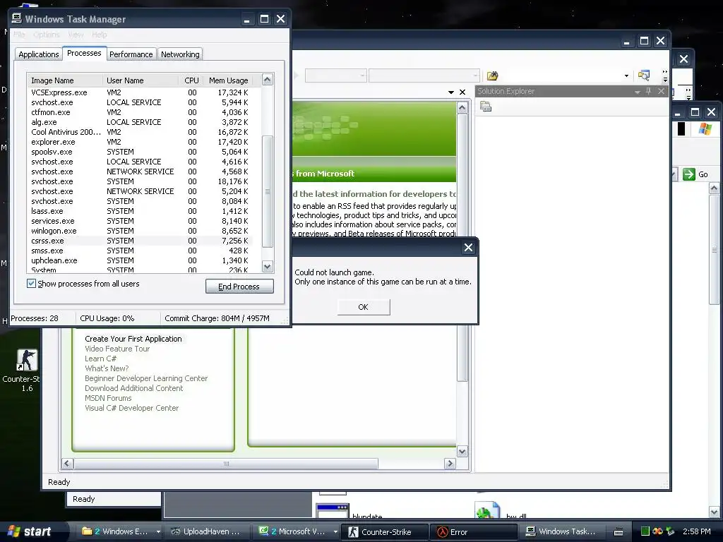Sort processes by the CPU column header
The width and height of the screenshot is (723, 542).
(191, 80)
